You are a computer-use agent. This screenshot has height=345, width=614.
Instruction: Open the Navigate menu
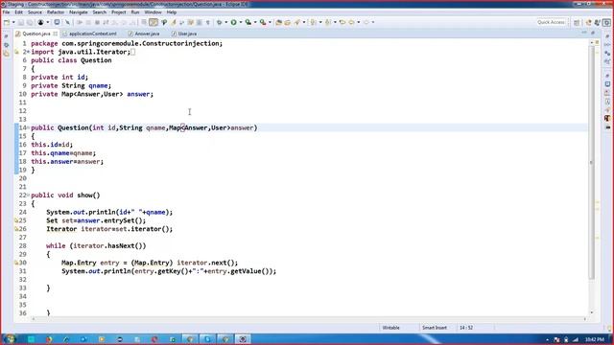click(79, 12)
